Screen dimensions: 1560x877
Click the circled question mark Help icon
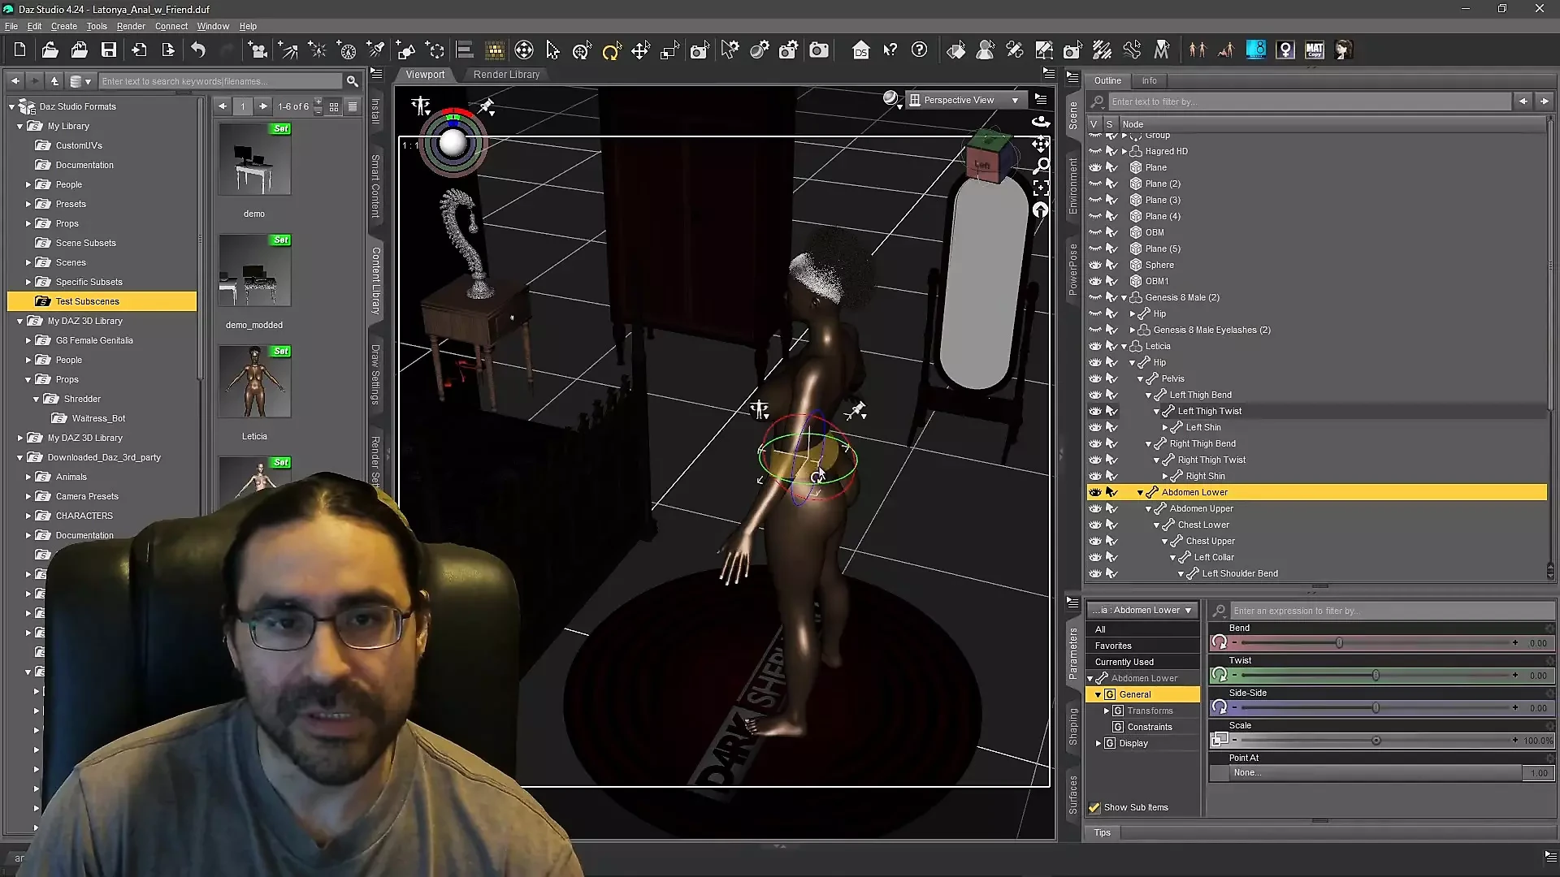point(920,50)
